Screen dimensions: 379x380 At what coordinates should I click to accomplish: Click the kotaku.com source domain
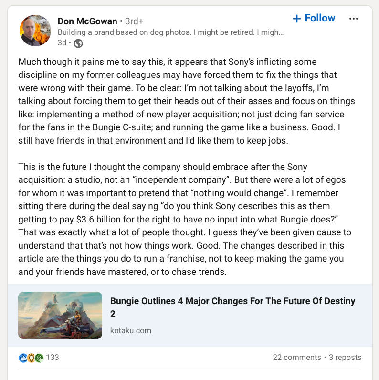pyautogui.click(x=131, y=330)
